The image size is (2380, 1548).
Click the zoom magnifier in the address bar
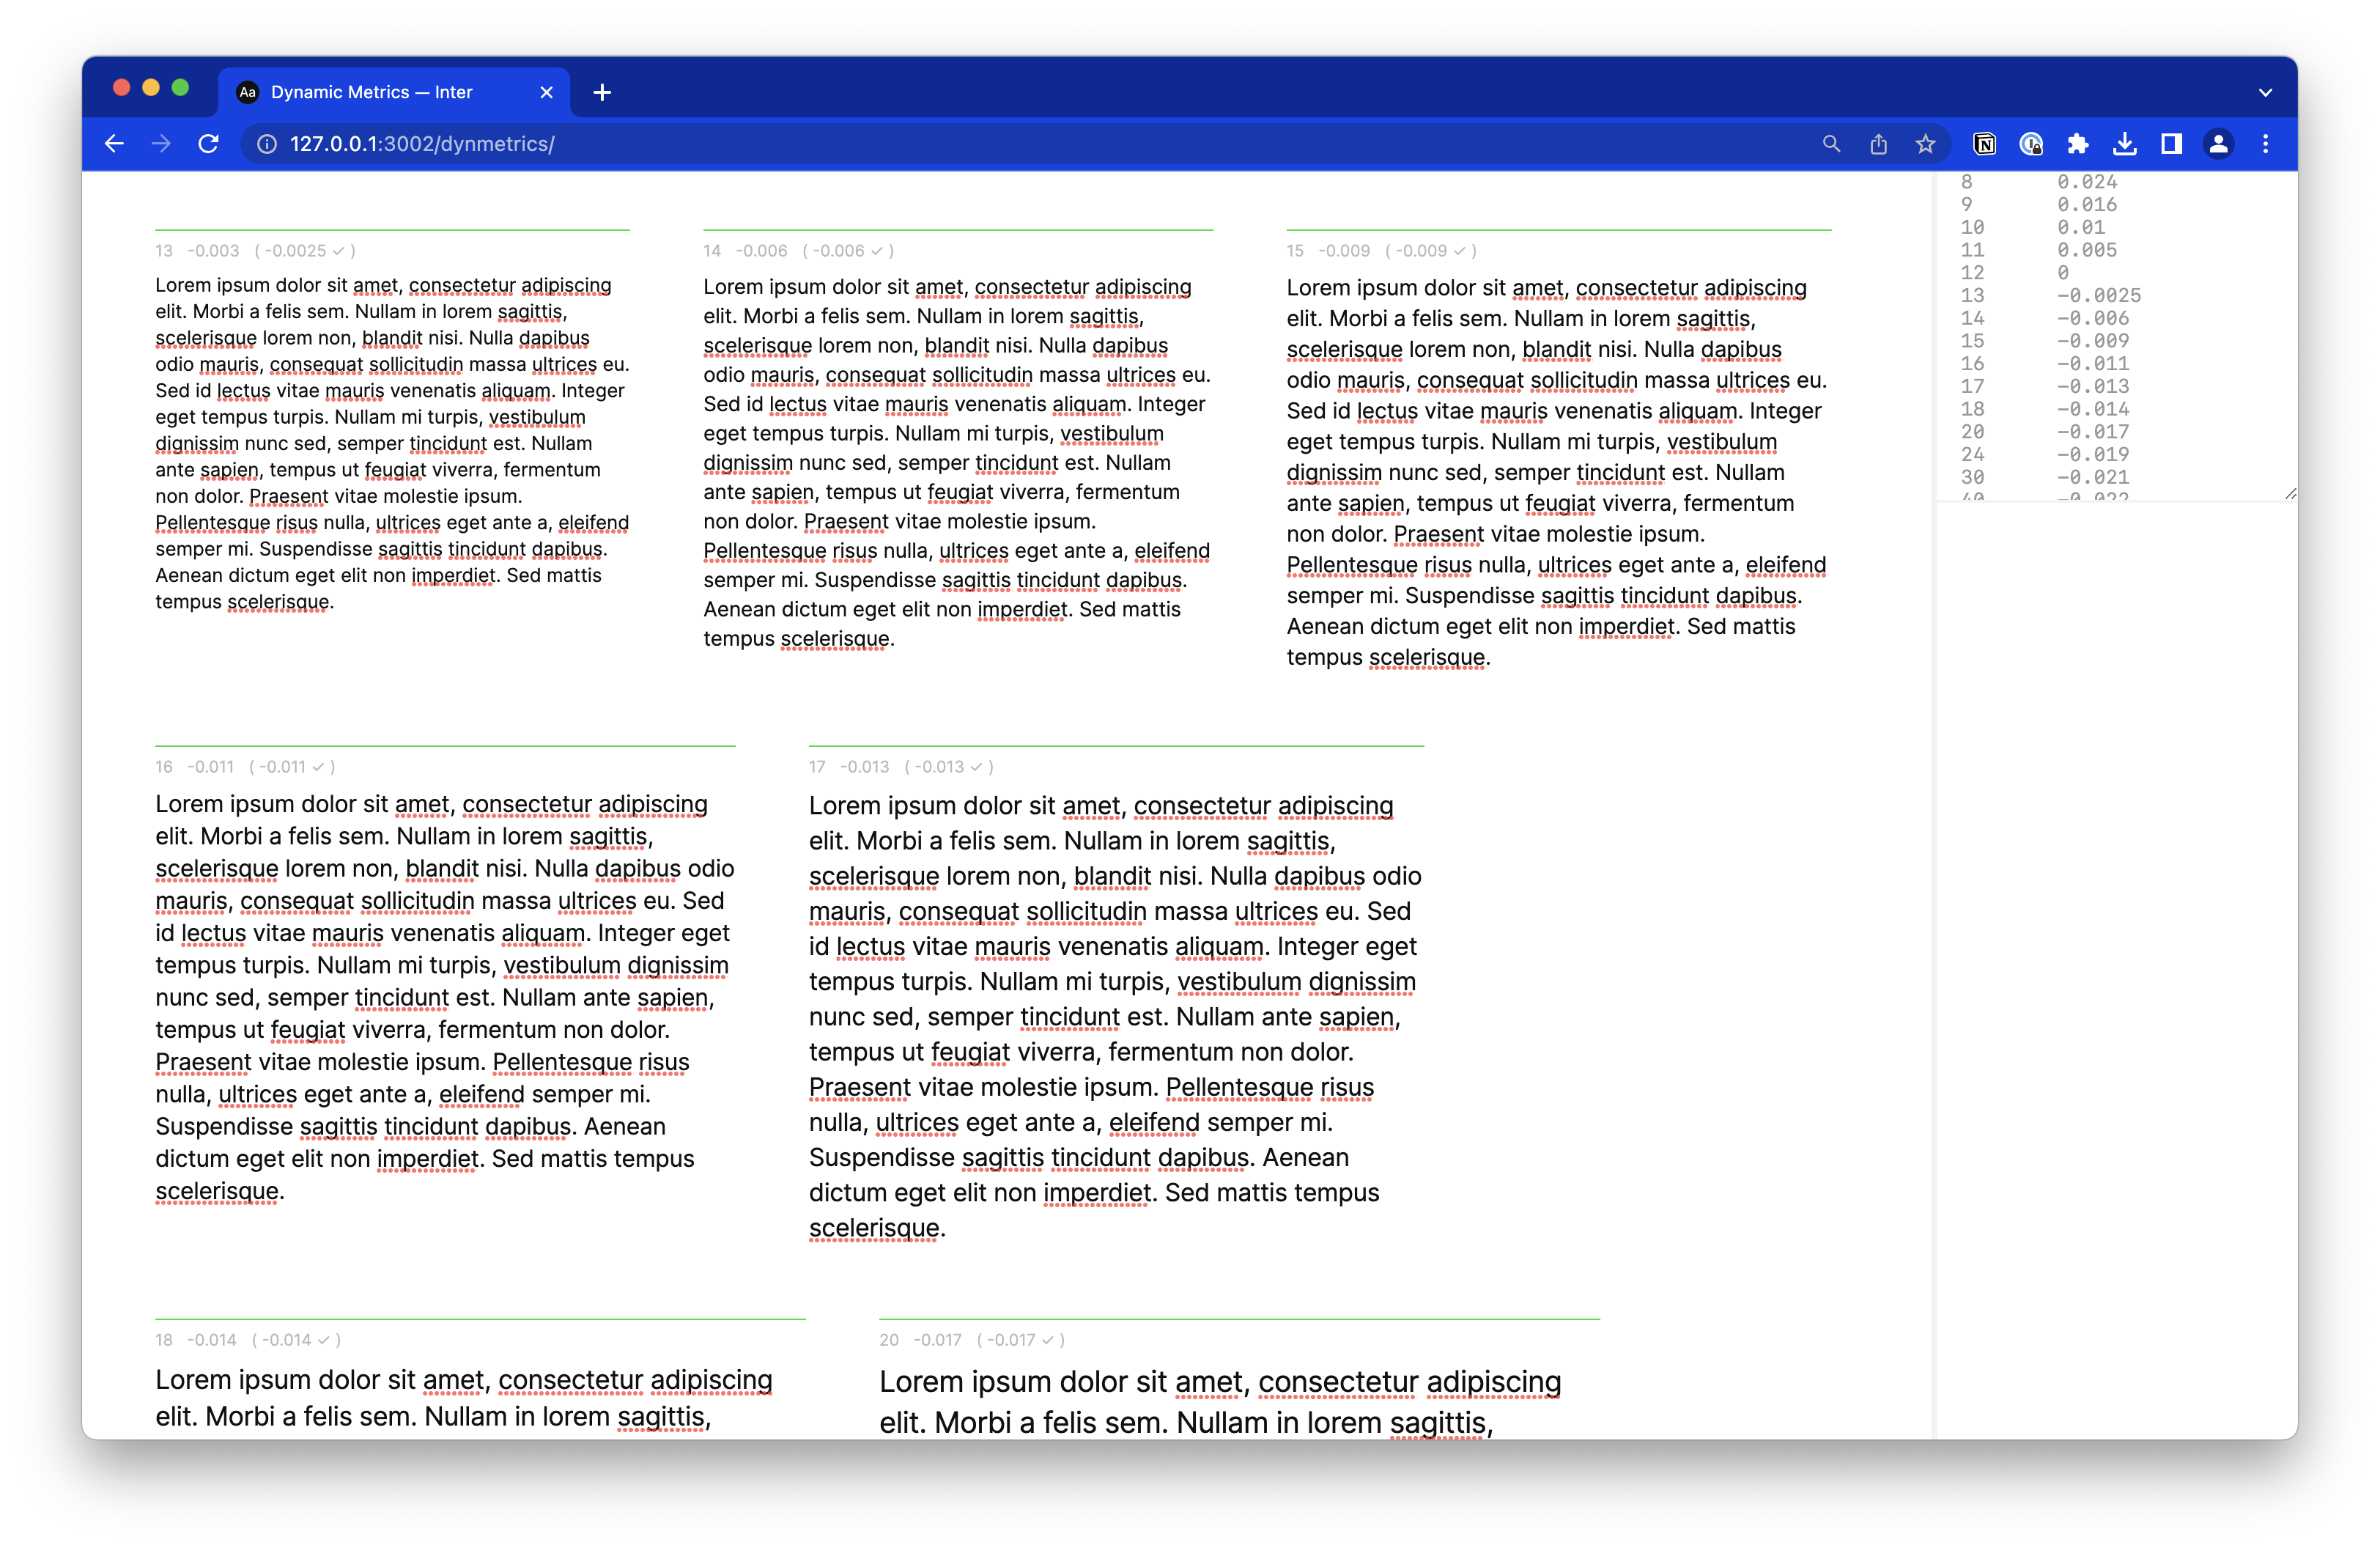1831,144
